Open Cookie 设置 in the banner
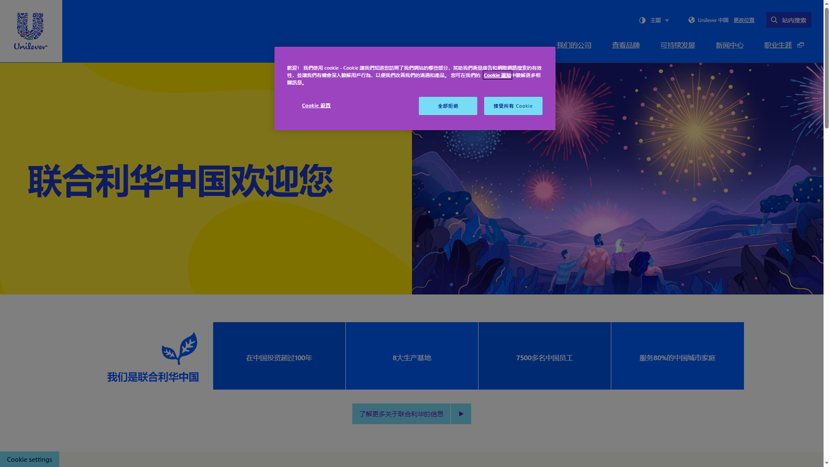 click(x=316, y=106)
